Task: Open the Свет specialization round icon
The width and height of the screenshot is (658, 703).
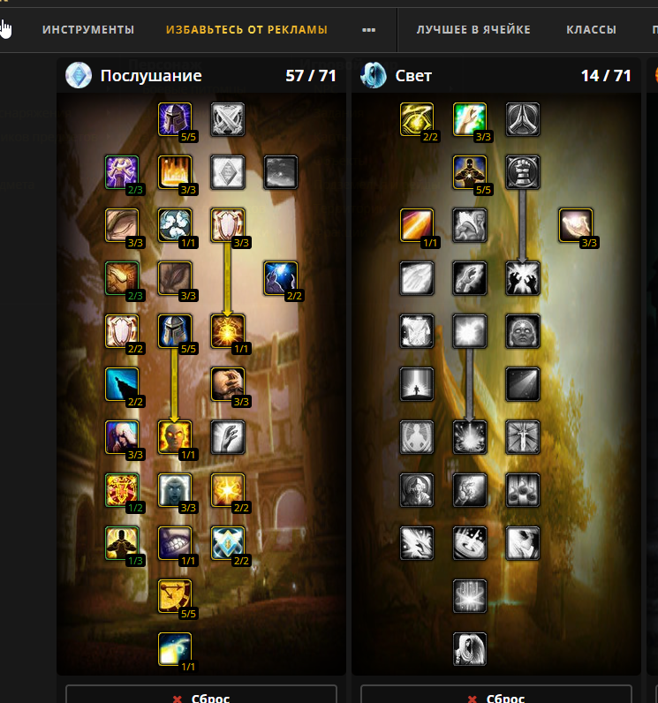Action: click(x=374, y=75)
